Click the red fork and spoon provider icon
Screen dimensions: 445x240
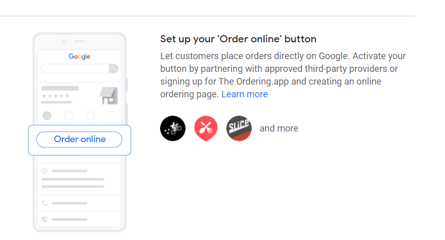coord(206,128)
